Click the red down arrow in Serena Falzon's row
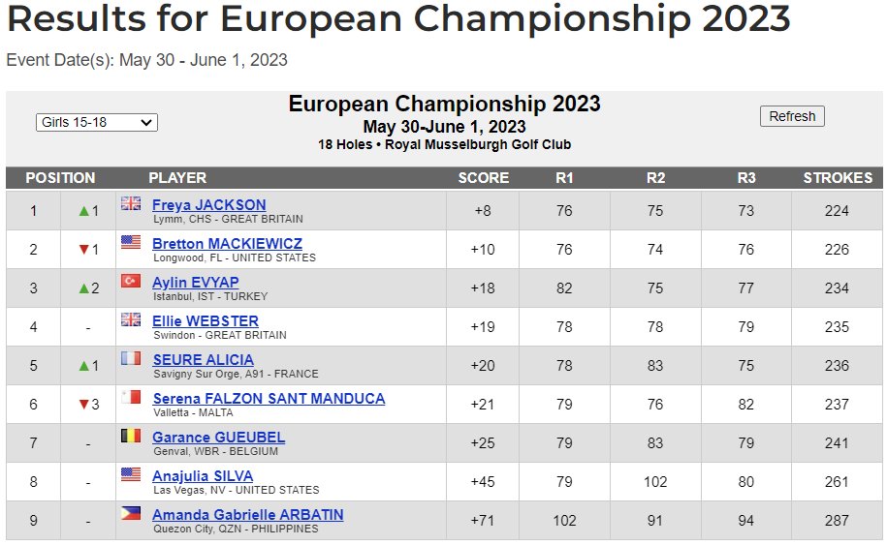Screen dimensions: 887x545 click(84, 405)
